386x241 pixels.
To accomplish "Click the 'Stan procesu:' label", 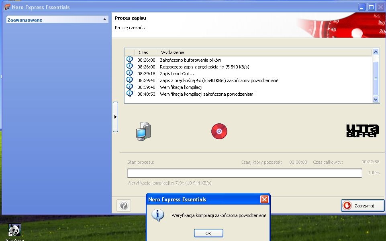I will [141, 162].
